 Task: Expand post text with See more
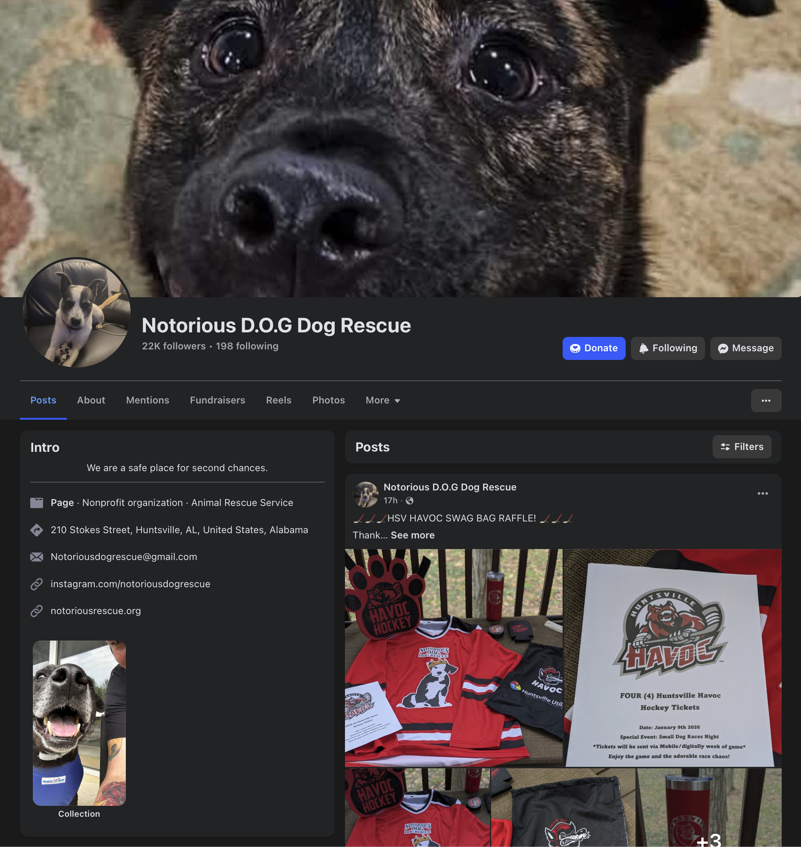[x=413, y=535]
